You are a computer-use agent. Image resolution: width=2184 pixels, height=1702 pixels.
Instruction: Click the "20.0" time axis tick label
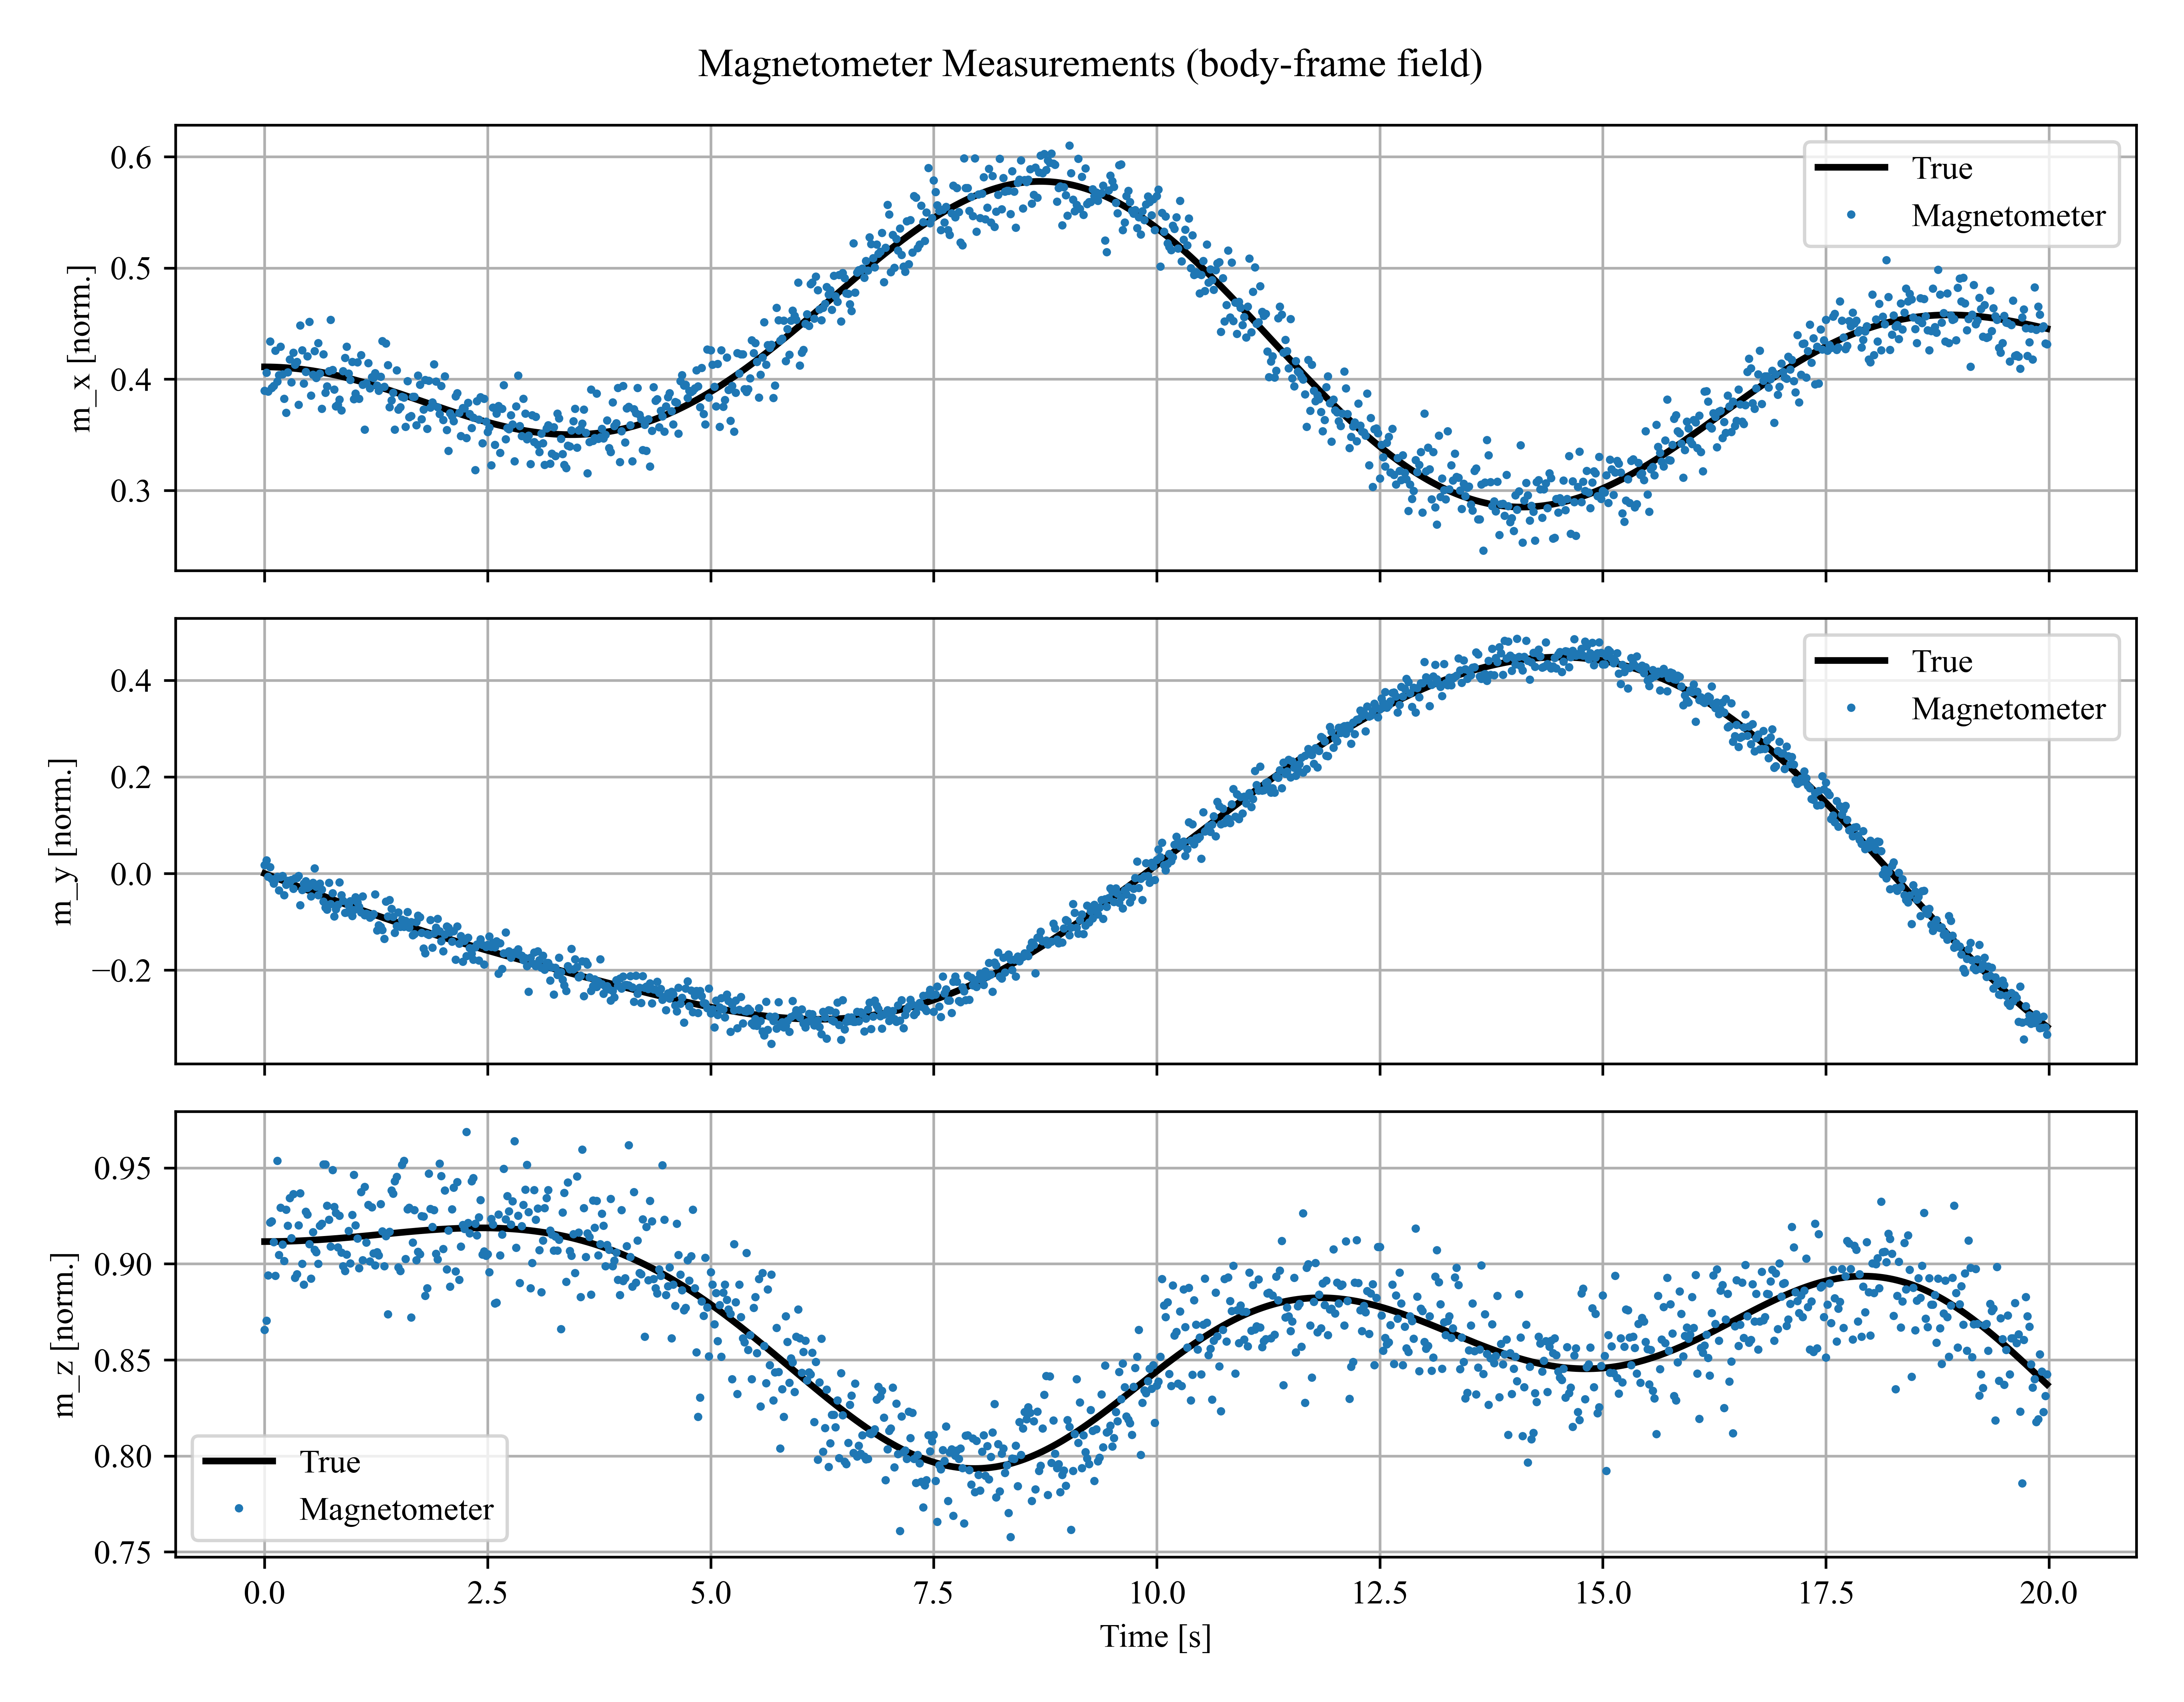point(2049,1593)
